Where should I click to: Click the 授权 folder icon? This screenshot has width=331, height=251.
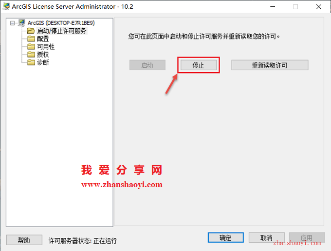click(x=31, y=55)
